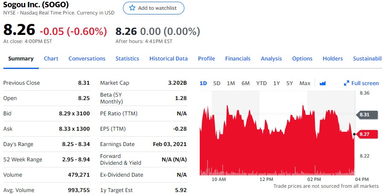Open the chart in Full screen
The width and height of the screenshot is (382, 195).
361,83
